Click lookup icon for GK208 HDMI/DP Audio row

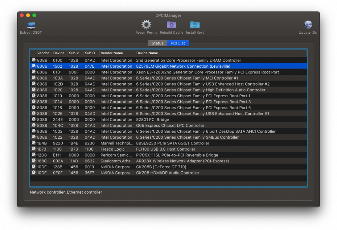coord(33,172)
